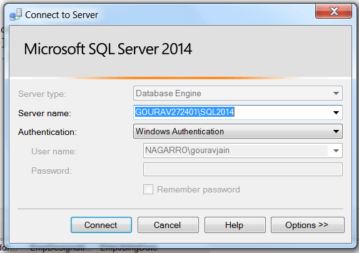The image size is (359, 253).
Task: Close the Connect to Server dialog
Action: [x=334, y=11]
